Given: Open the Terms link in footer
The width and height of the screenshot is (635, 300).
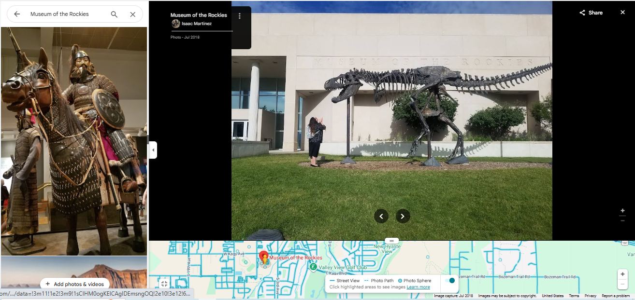Looking at the screenshot, I should pos(574,296).
